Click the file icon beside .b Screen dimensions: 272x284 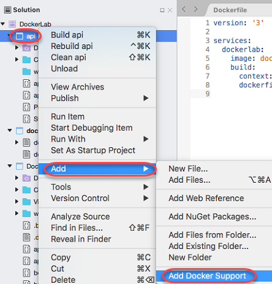tap(26, 225)
